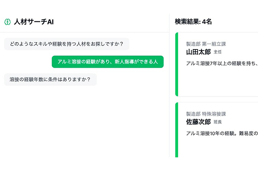Click the 主任 title badge

[x=217, y=52]
